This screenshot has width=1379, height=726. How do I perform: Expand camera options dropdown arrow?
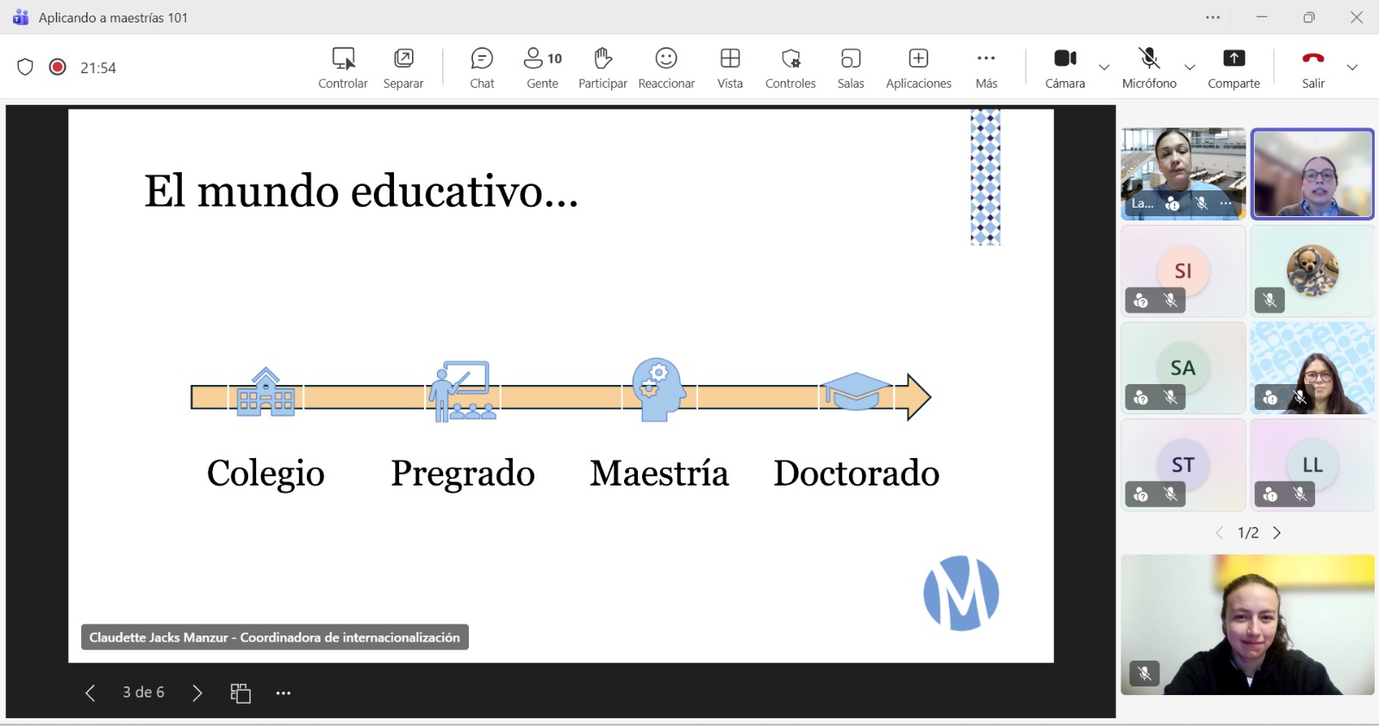pos(1104,67)
